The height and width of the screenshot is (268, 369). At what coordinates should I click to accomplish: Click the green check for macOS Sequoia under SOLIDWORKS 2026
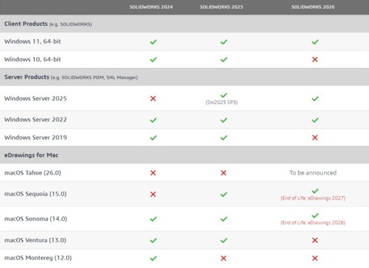pyautogui.click(x=315, y=191)
